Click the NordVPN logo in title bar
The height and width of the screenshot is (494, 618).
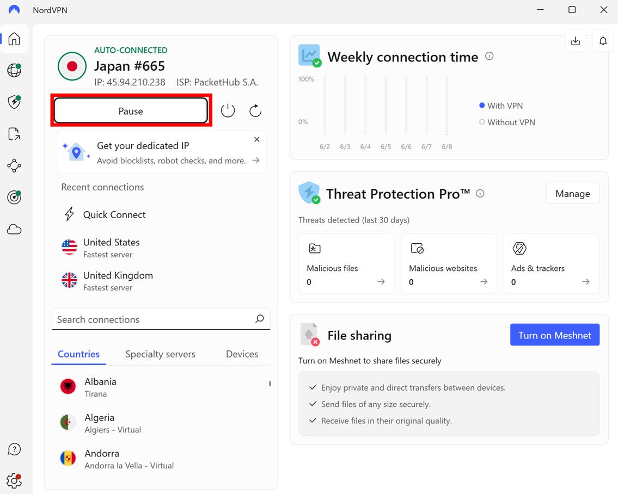[14, 9]
